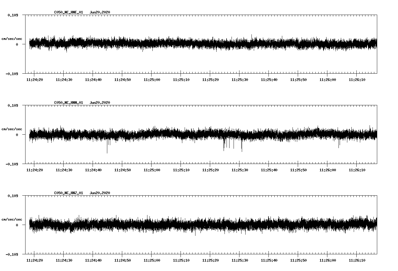Screen dimensions: 398x271
Task: Click zero baseline label on HNN axis
Action: click(17, 135)
